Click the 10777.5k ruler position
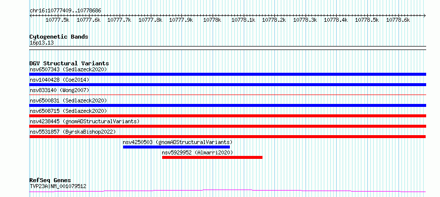 click(57, 20)
